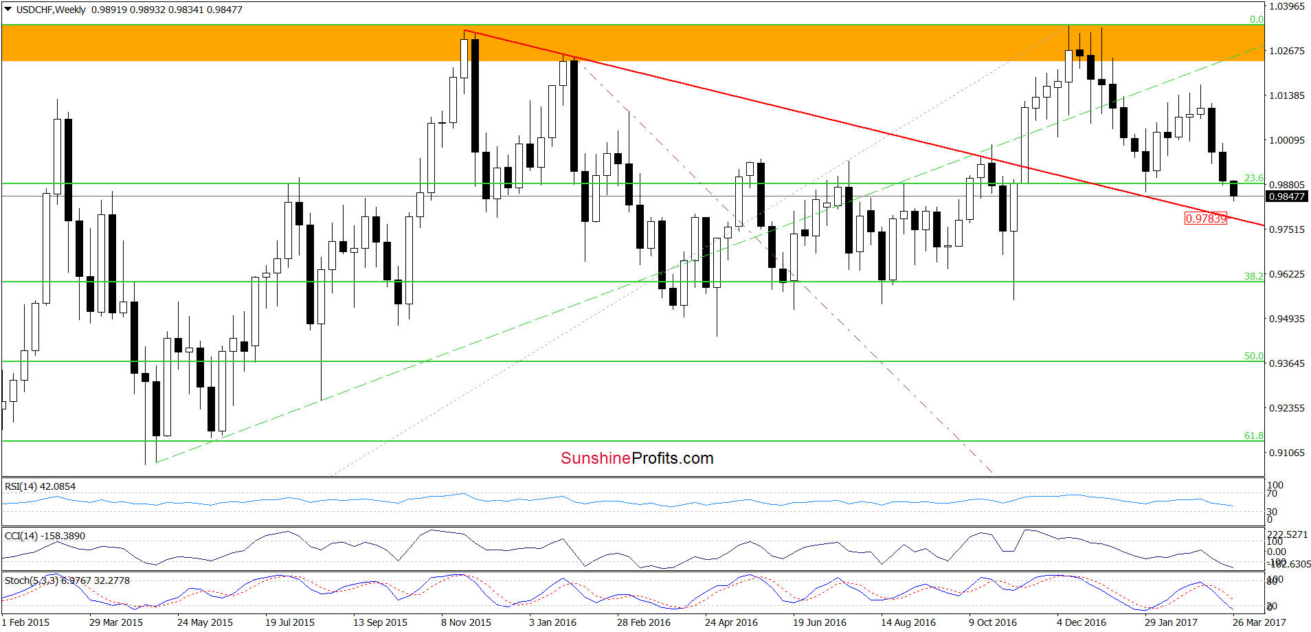Click the 0.0 Fibonacci level label

coord(1257,19)
